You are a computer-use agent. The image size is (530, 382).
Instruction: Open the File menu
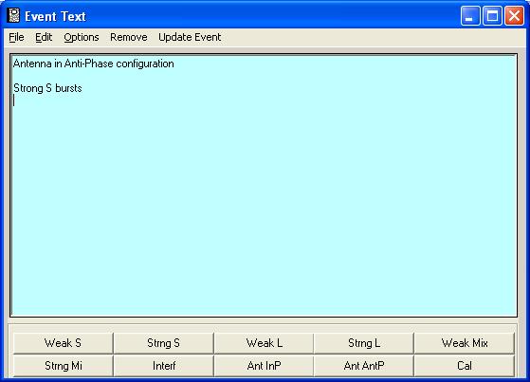coord(16,37)
